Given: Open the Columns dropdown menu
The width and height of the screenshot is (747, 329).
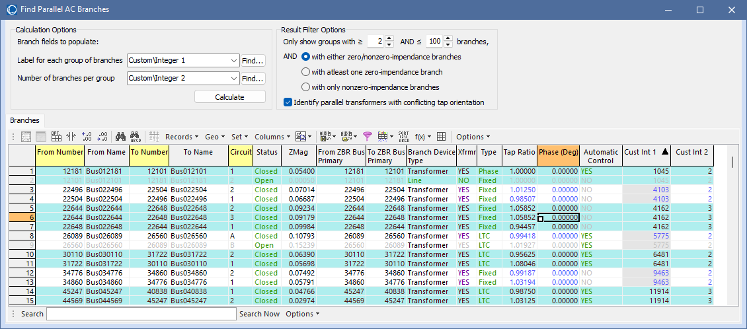Looking at the screenshot, I should [272, 137].
